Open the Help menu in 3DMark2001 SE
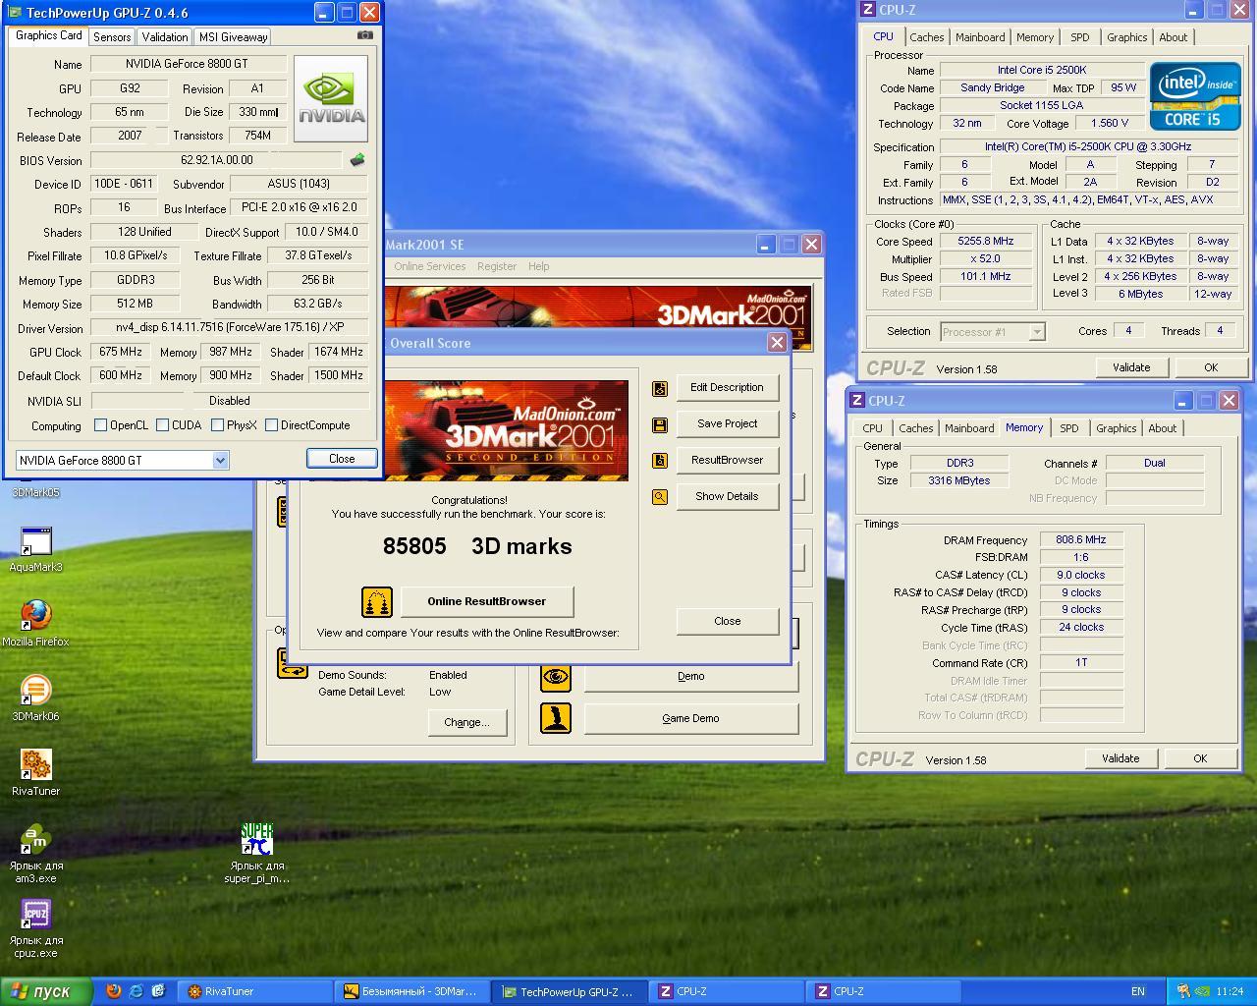Screen dimensions: 1257x1006 pyautogui.click(x=538, y=266)
